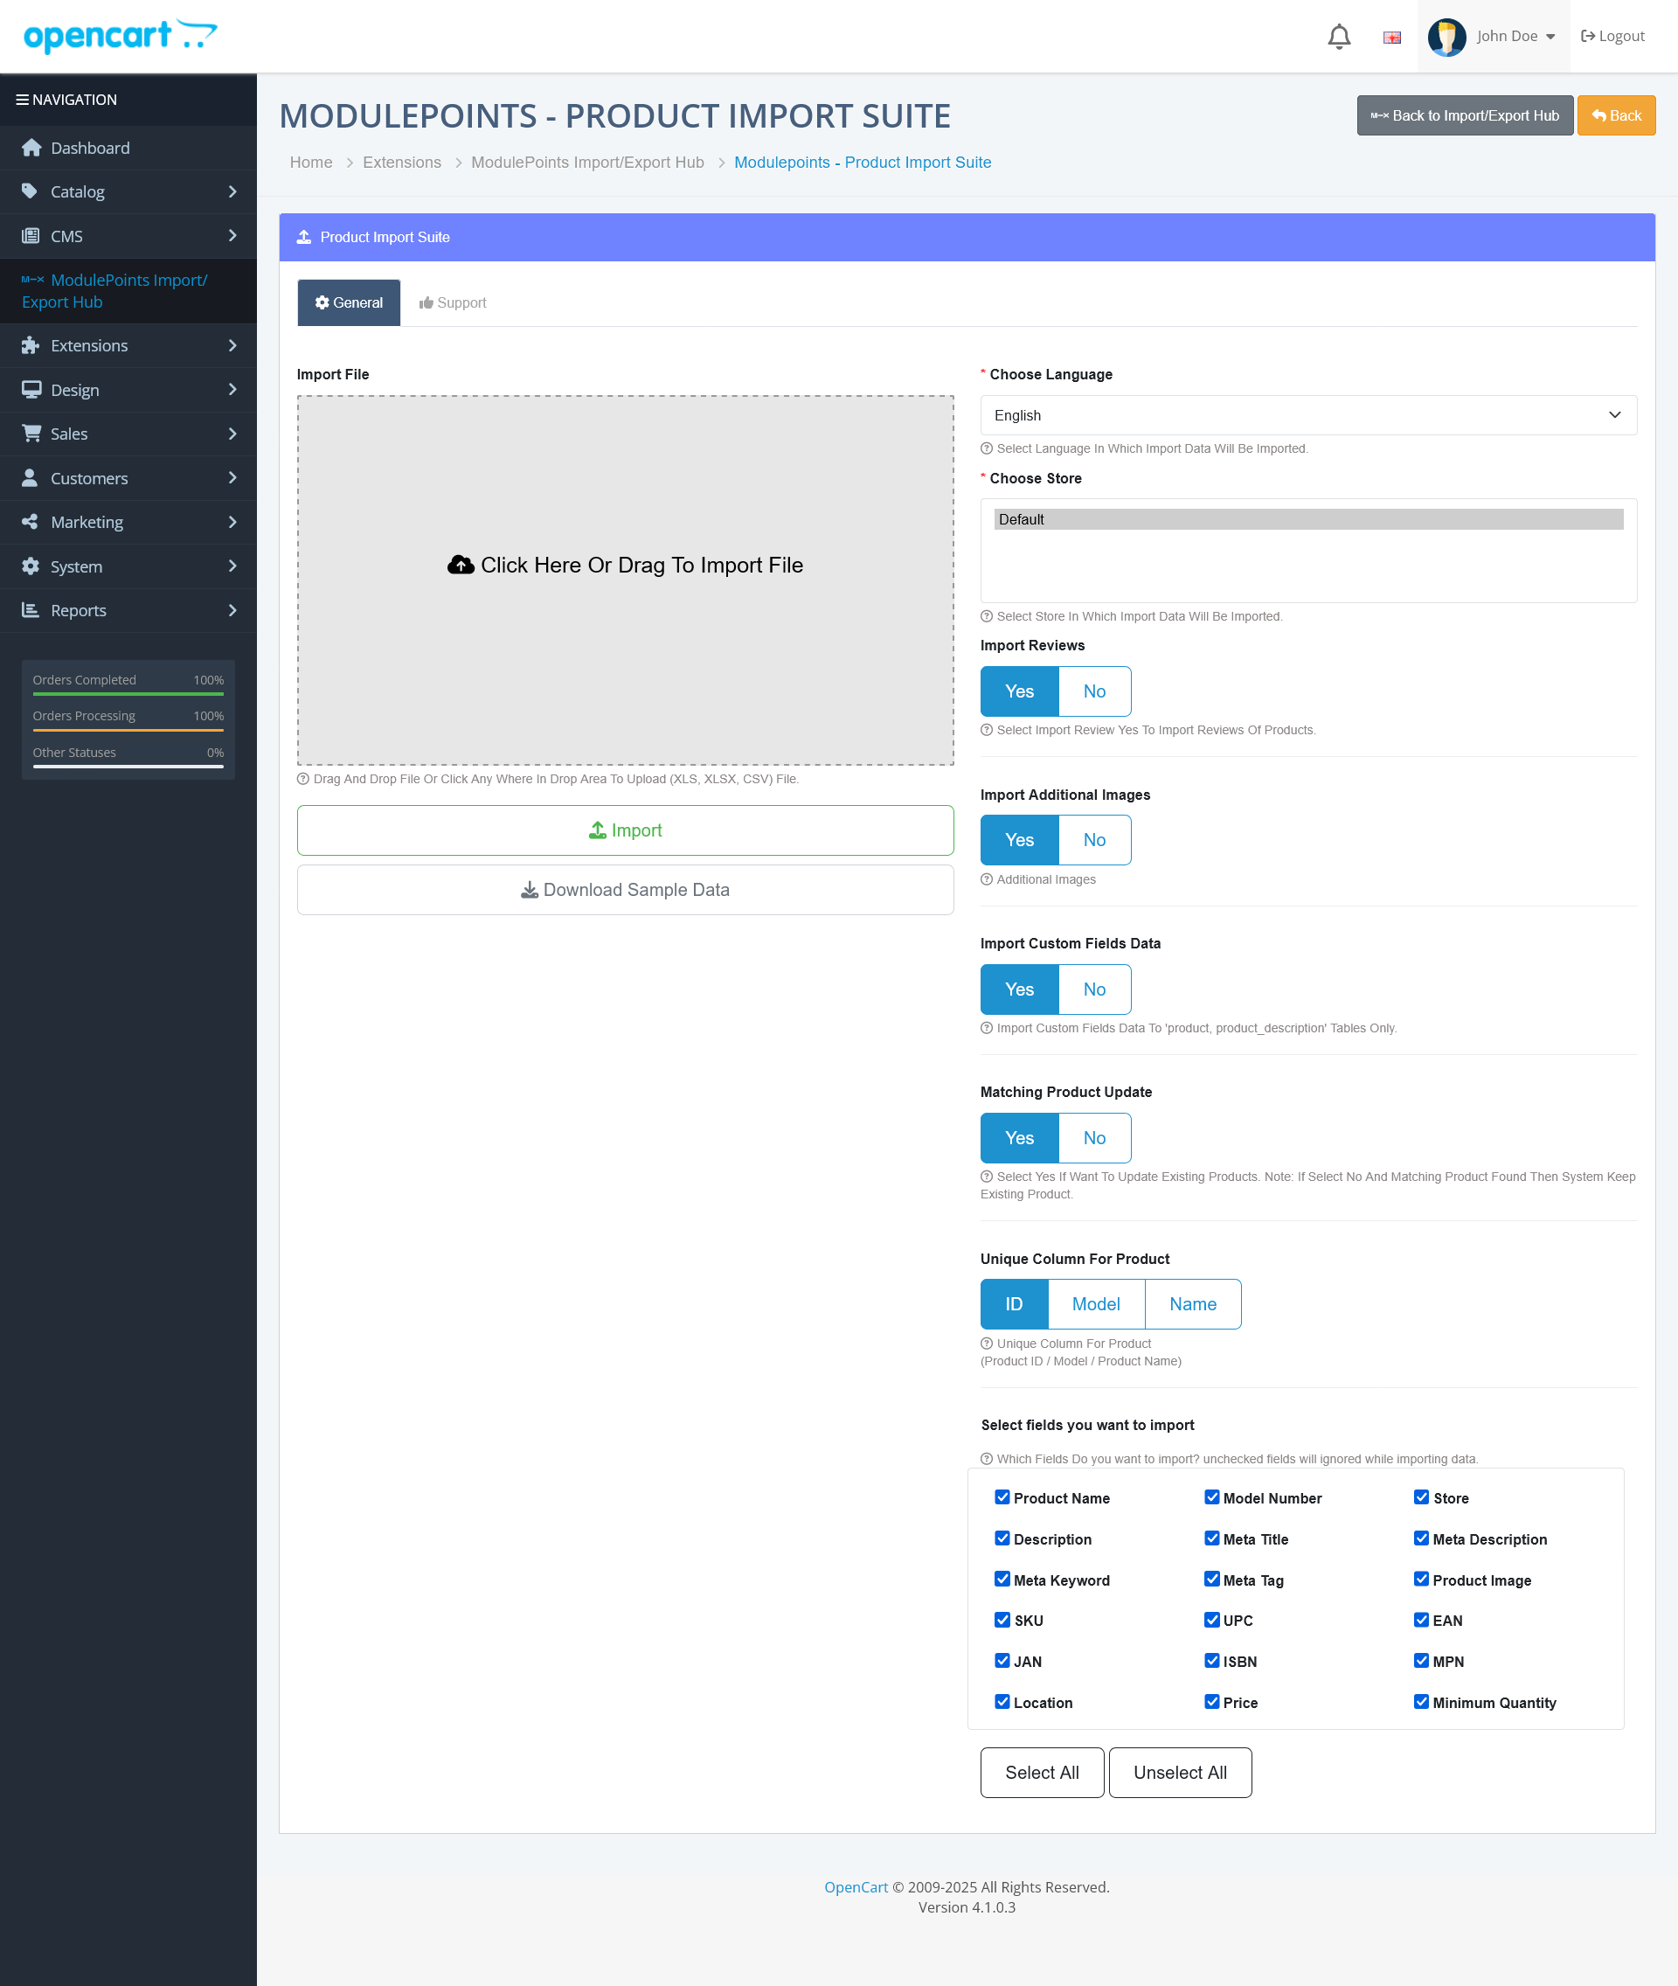
Task: Click the Dashboard home icon
Action: click(x=31, y=148)
